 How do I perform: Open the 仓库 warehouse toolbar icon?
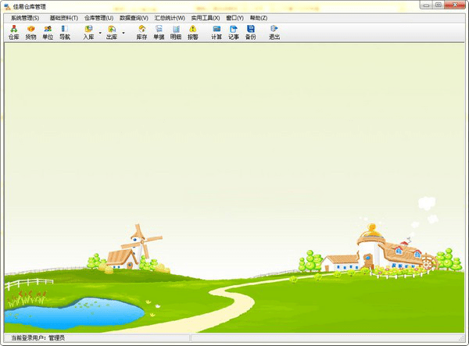click(x=14, y=33)
